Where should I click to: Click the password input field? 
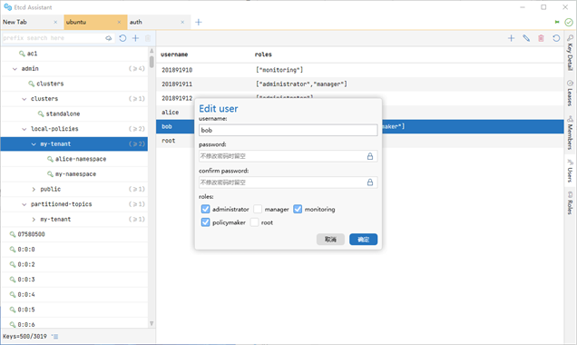point(288,156)
